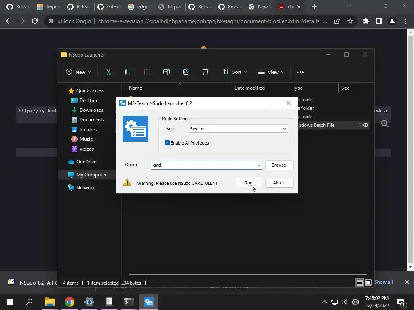Switch Explorer to details view icon

coord(359,283)
